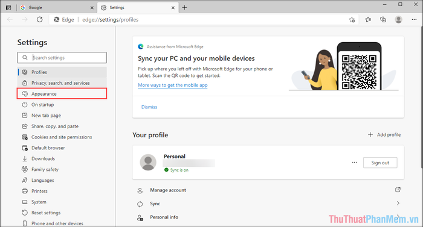Open Printers settings
Image resolution: width=423 pixels, height=227 pixels.
[62, 191]
